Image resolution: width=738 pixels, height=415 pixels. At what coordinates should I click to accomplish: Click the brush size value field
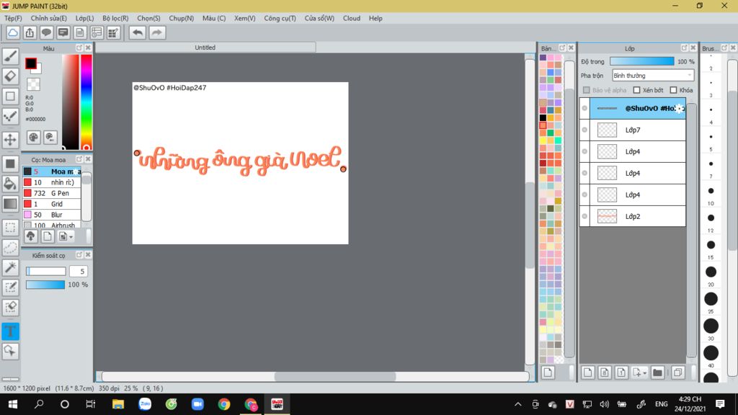pos(79,271)
